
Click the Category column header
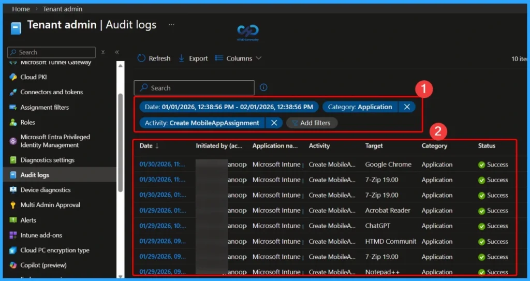coord(434,146)
